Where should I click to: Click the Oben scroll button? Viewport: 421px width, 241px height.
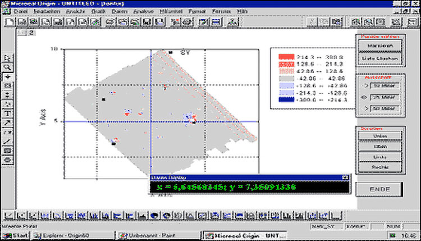[x=380, y=147]
